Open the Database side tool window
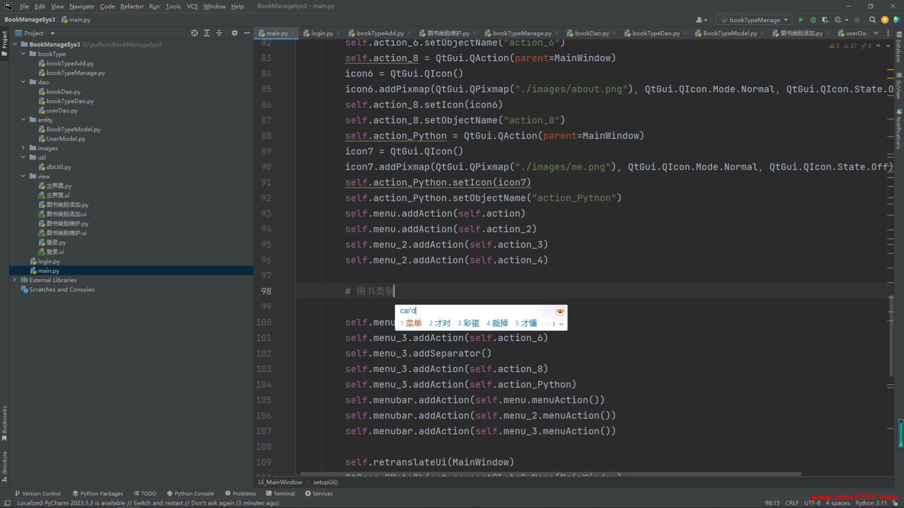904x508 pixels. coord(899,47)
